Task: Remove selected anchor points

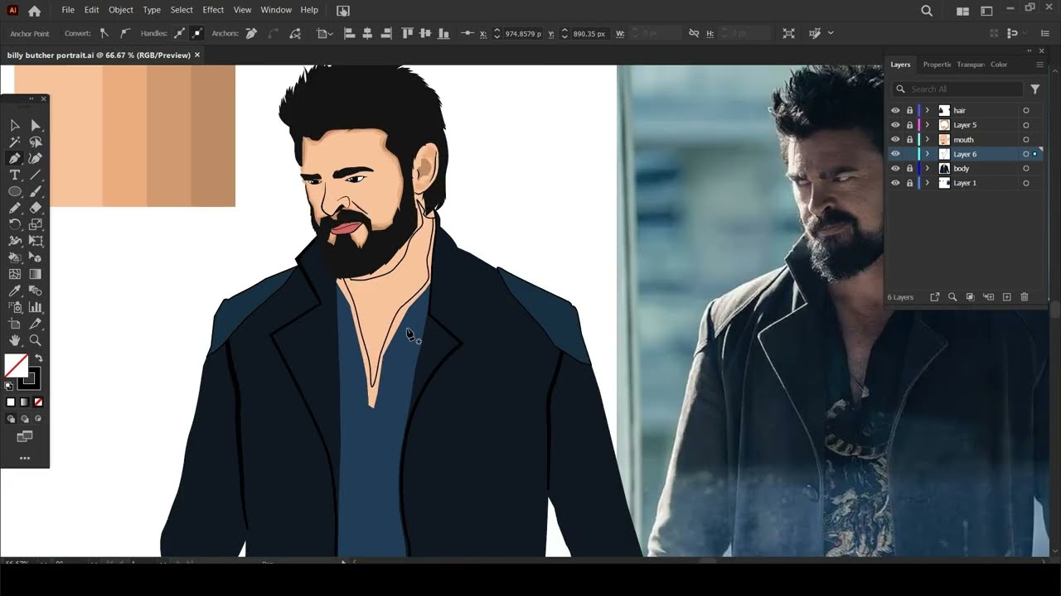Action: [251, 33]
